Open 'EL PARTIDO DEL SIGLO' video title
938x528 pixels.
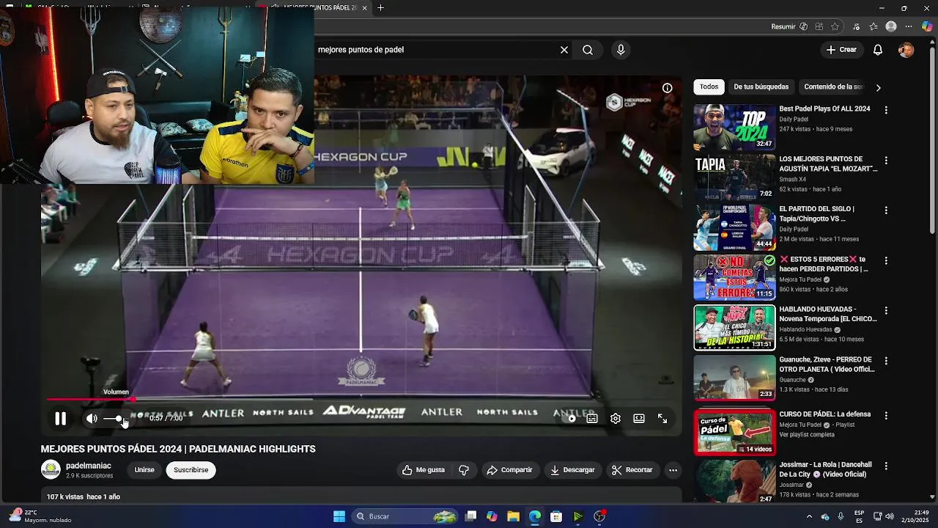(x=816, y=213)
